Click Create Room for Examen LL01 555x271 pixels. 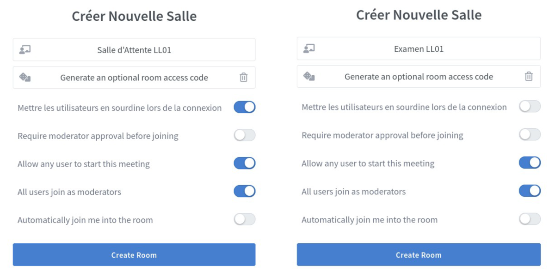(x=419, y=255)
